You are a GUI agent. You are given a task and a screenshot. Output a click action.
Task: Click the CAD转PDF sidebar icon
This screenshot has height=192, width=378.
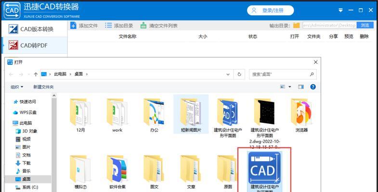[13, 45]
